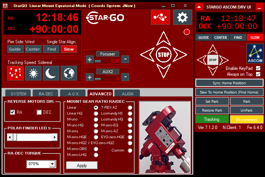Select FIND speed in ASCOM panel
The width and height of the screenshot is (265, 177).
[238, 37]
